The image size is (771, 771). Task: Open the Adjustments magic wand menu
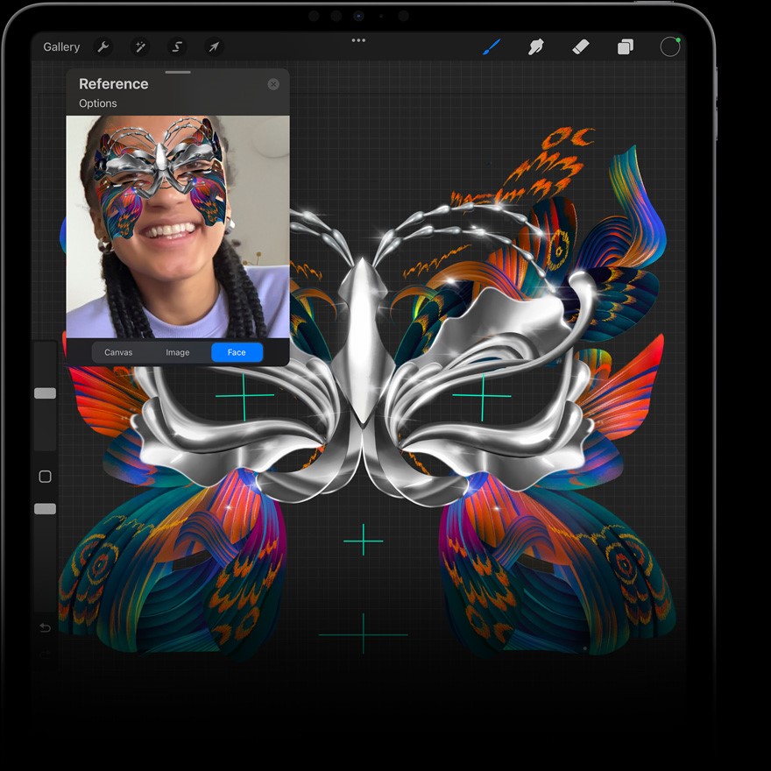pos(140,47)
